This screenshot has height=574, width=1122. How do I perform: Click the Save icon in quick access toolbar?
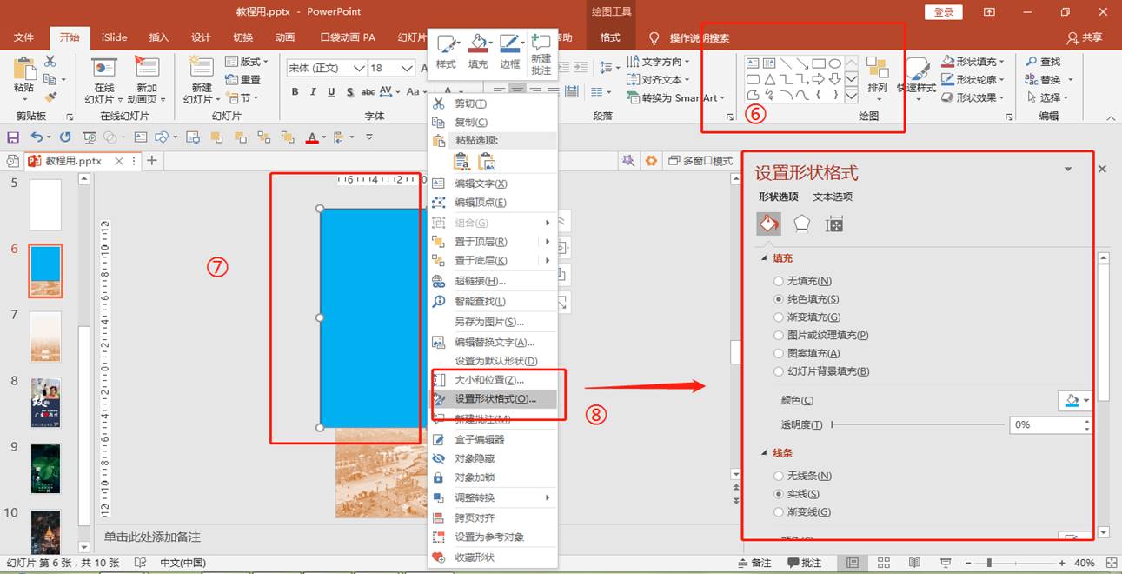coord(13,137)
